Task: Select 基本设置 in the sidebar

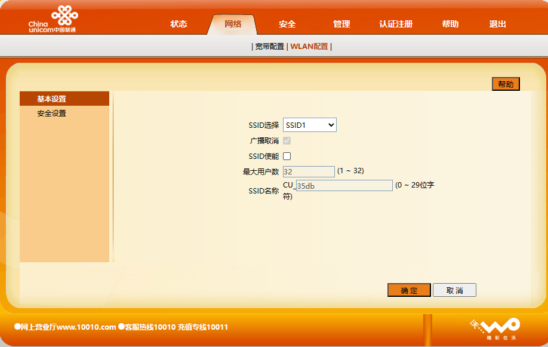Action: coord(52,99)
